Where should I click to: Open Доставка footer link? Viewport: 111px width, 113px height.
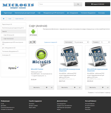click(x=3, y=106)
